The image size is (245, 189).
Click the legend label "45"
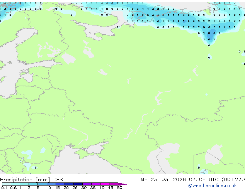point(111,187)
